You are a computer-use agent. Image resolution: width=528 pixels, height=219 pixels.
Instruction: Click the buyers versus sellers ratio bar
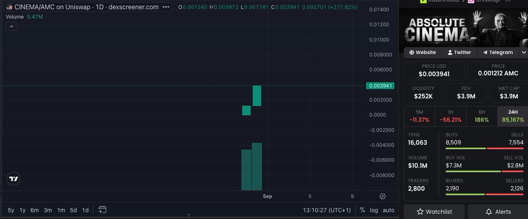484,194
